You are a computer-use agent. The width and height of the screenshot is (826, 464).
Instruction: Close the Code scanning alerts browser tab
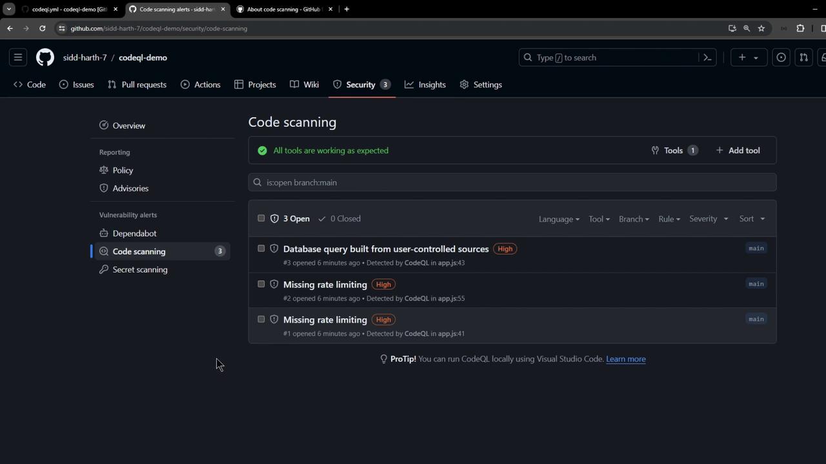pyautogui.click(x=223, y=9)
